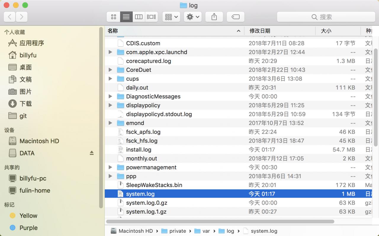Viewport: 379px width, 236px height.
Task: Switch to icon view in the toolbar
Action: click(113, 17)
